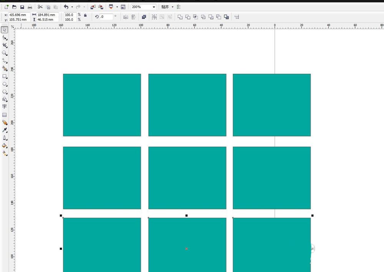This screenshot has height=272, width=384.
Task: Trim the selected objects
Action: click(188, 17)
